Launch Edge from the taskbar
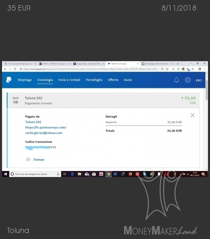 pos(72,174)
